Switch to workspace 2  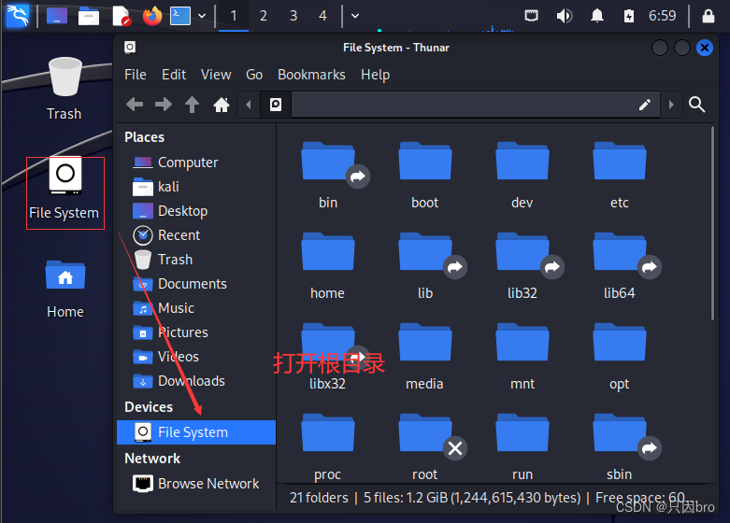[x=263, y=16]
